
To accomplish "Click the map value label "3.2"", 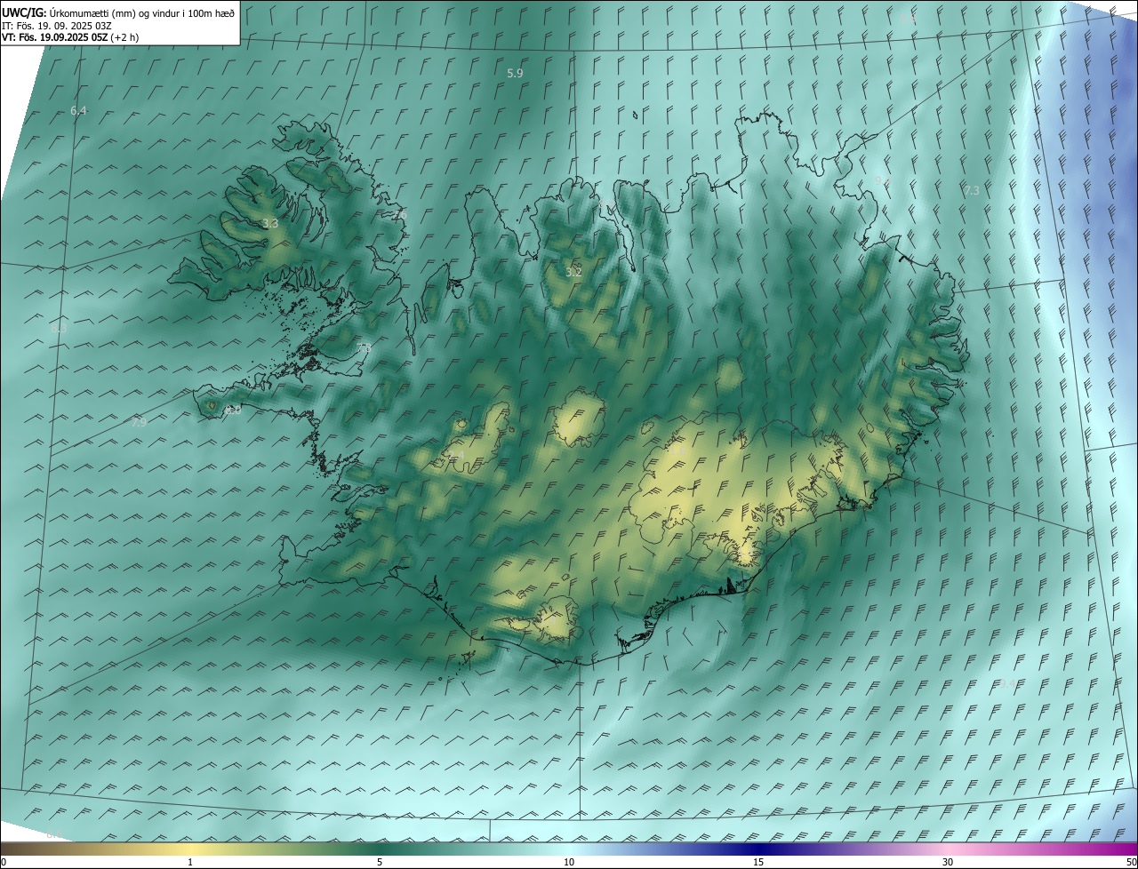I will (573, 272).
